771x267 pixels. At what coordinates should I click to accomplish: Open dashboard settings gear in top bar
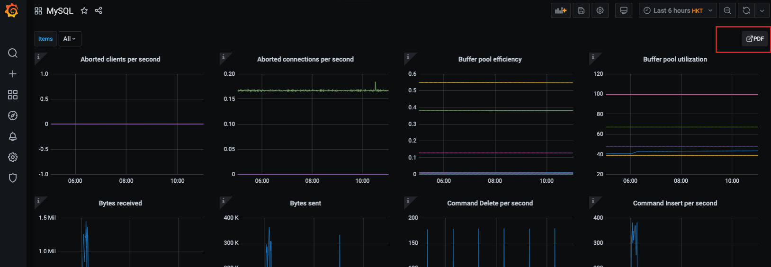point(600,10)
